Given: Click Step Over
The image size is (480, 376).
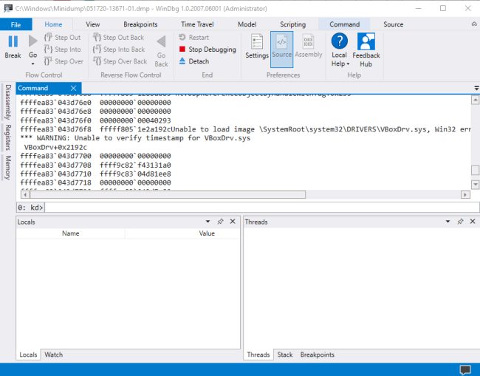Looking at the screenshot, I should (64, 61).
